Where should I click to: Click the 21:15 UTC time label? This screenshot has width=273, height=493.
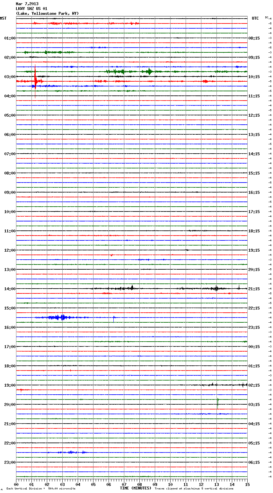tap(254, 289)
